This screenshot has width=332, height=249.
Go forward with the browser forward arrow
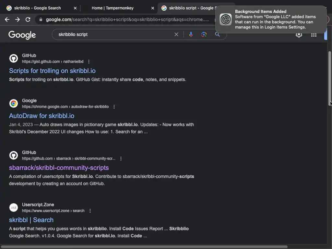coord(18,19)
